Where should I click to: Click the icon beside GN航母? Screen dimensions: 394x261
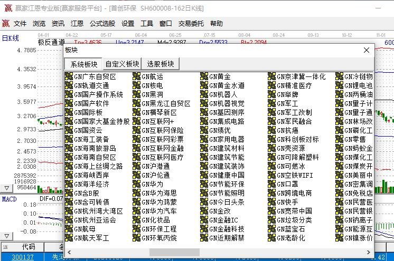69,229
